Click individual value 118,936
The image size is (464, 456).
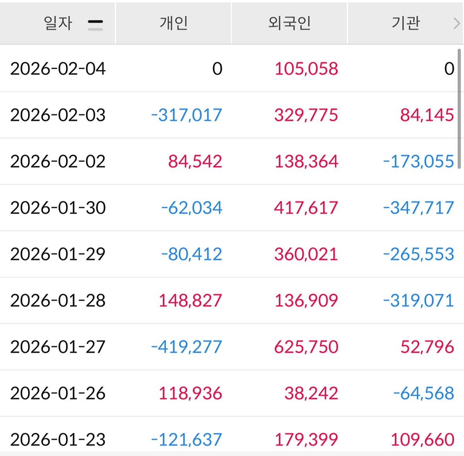pyautogui.click(x=190, y=393)
